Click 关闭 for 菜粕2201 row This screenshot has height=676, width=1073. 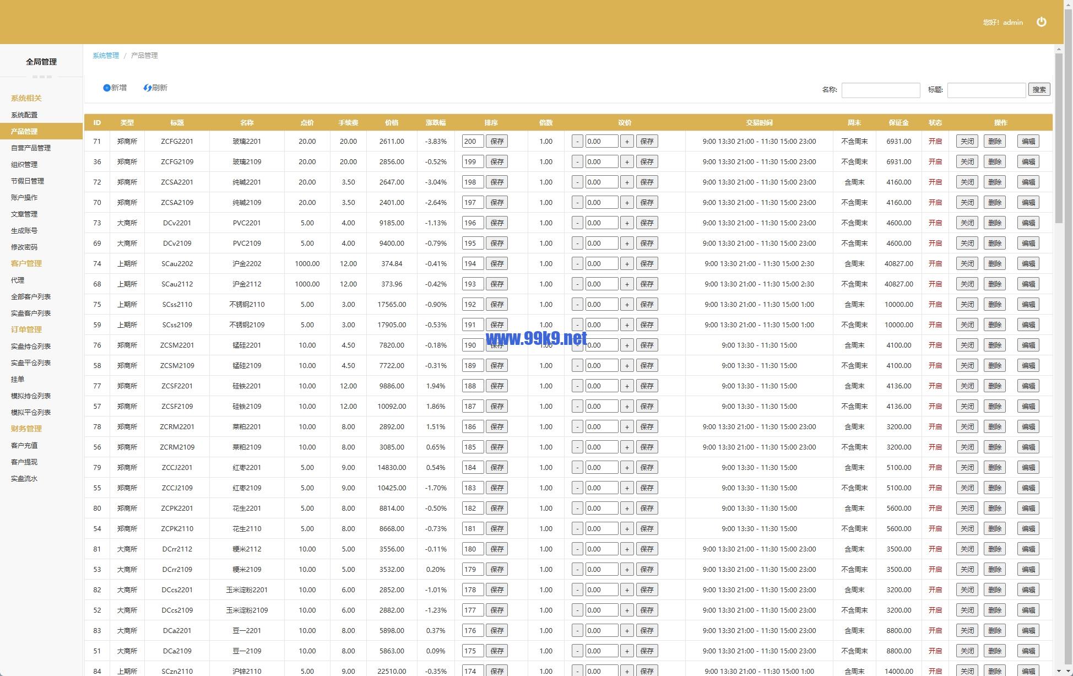click(x=967, y=426)
